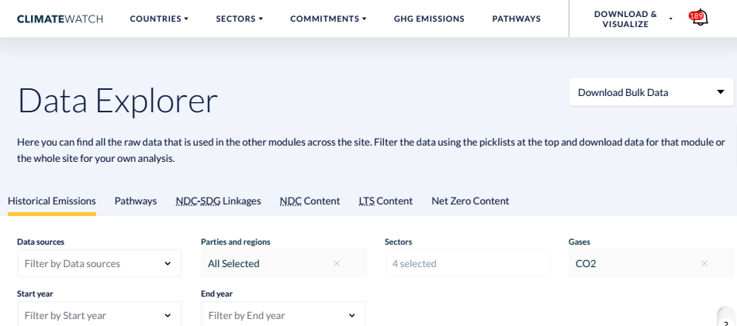Image resolution: width=737 pixels, height=326 pixels.
Task: Click the Sectors 4 selected field
Action: (x=467, y=263)
